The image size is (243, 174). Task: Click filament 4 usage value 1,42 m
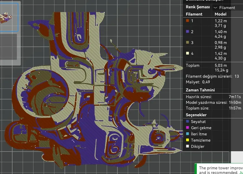pyautogui.click(x=221, y=53)
